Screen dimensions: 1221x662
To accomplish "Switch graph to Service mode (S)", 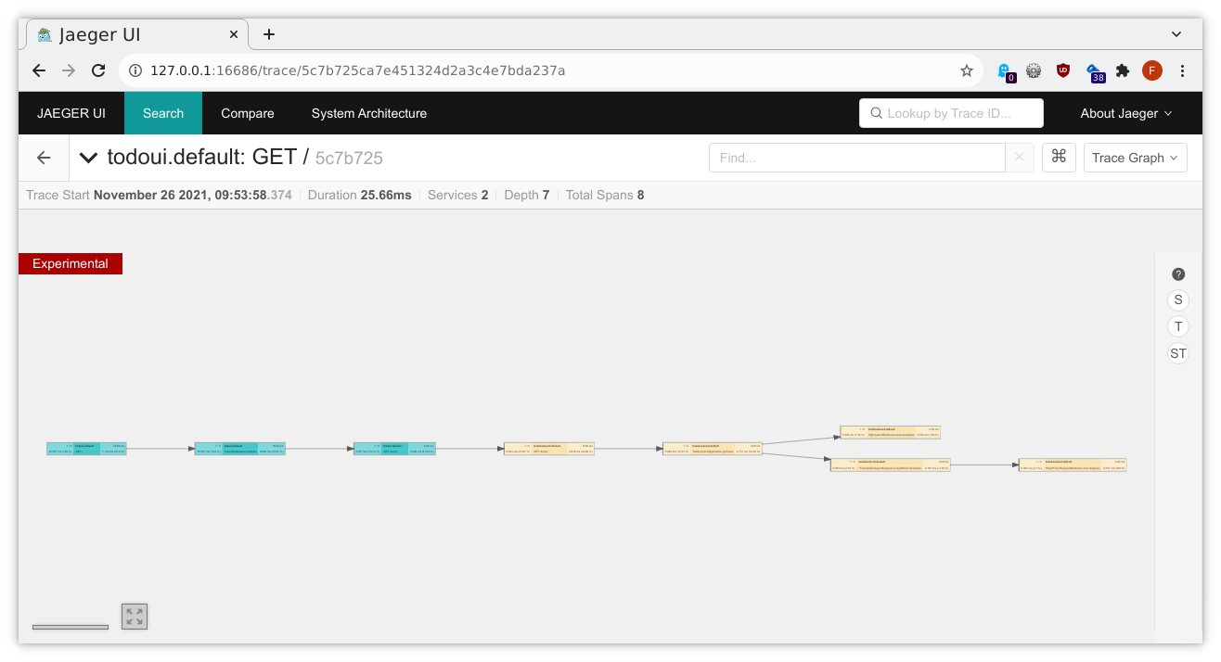I will pyautogui.click(x=1178, y=300).
